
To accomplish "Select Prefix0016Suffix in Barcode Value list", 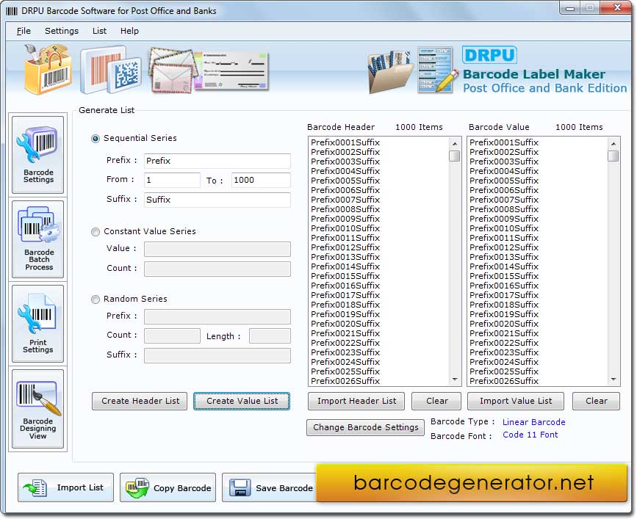I will pyautogui.click(x=504, y=286).
